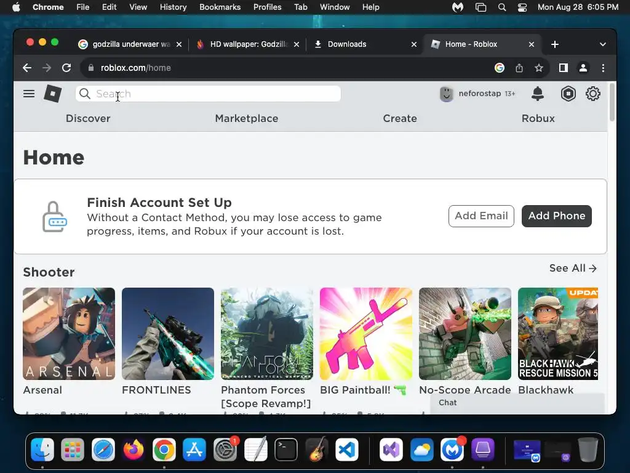Open Launchpad from the Dock
Image resolution: width=630 pixels, height=473 pixels.
(x=73, y=449)
